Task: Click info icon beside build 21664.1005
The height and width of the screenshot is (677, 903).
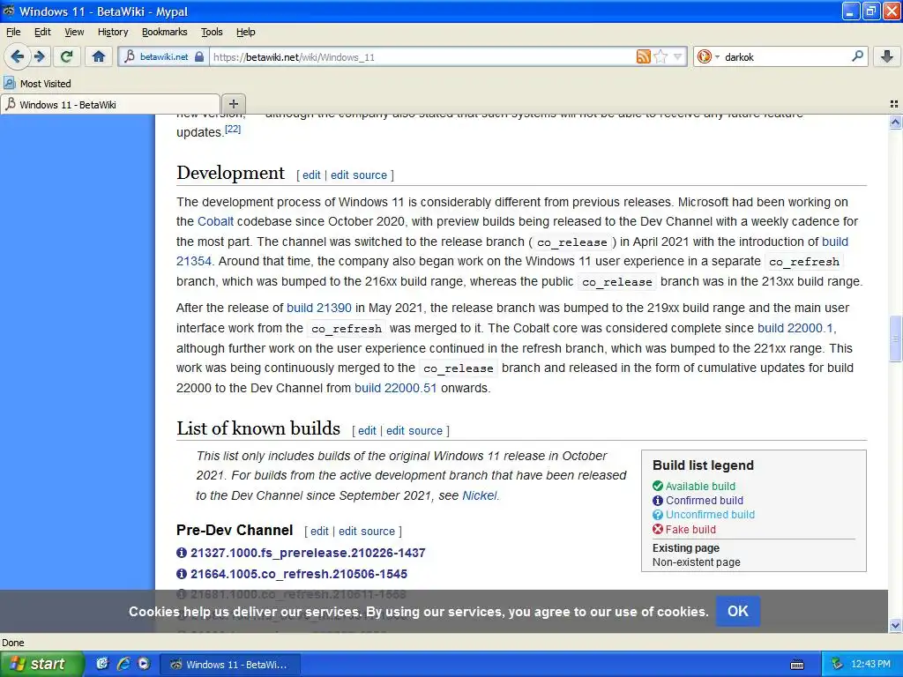Action: pyautogui.click(x=182, y=574)
